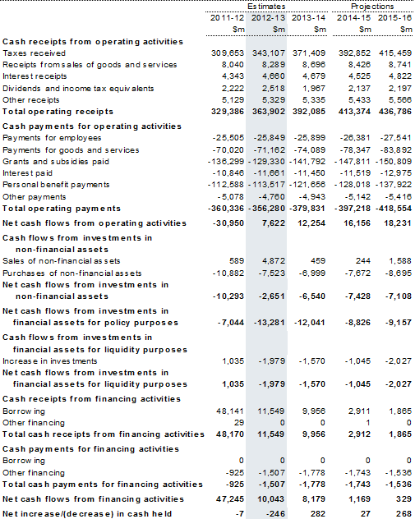Click 'financial assets for policy purposes' label

point(95,323)
